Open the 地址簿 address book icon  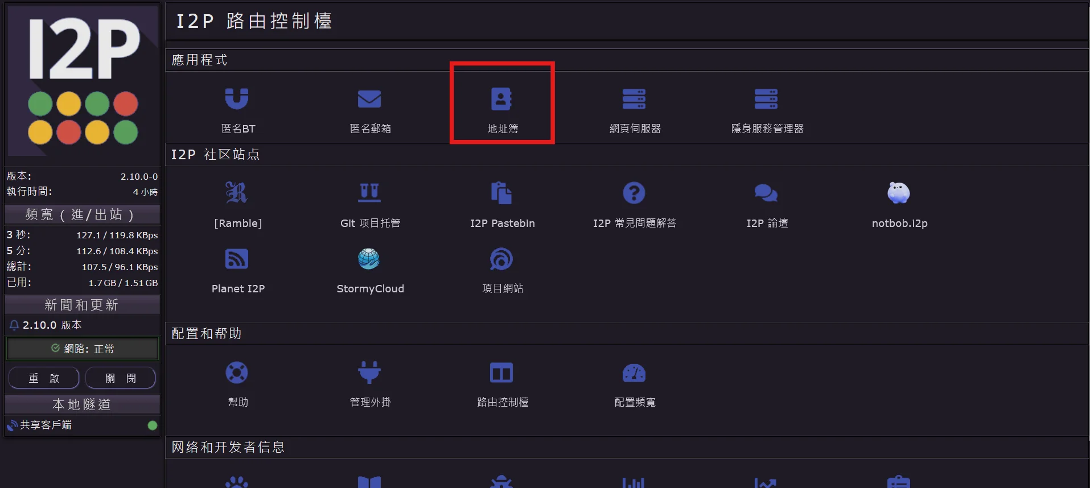tap(501, 100)
